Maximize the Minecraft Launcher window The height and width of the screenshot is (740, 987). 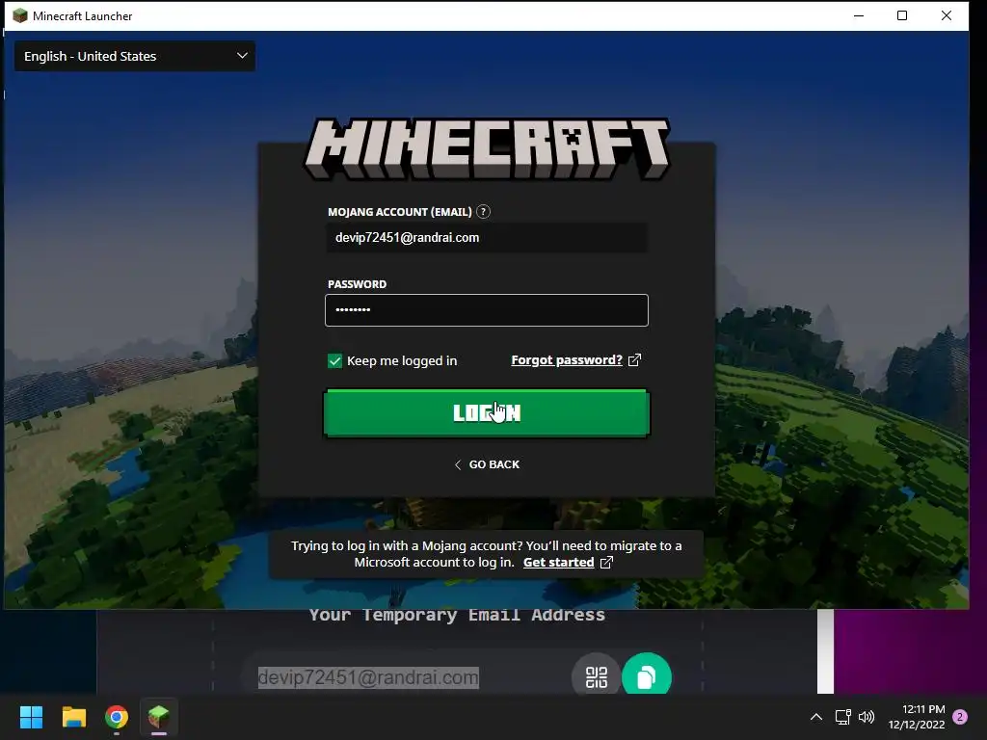click(902, 15)
